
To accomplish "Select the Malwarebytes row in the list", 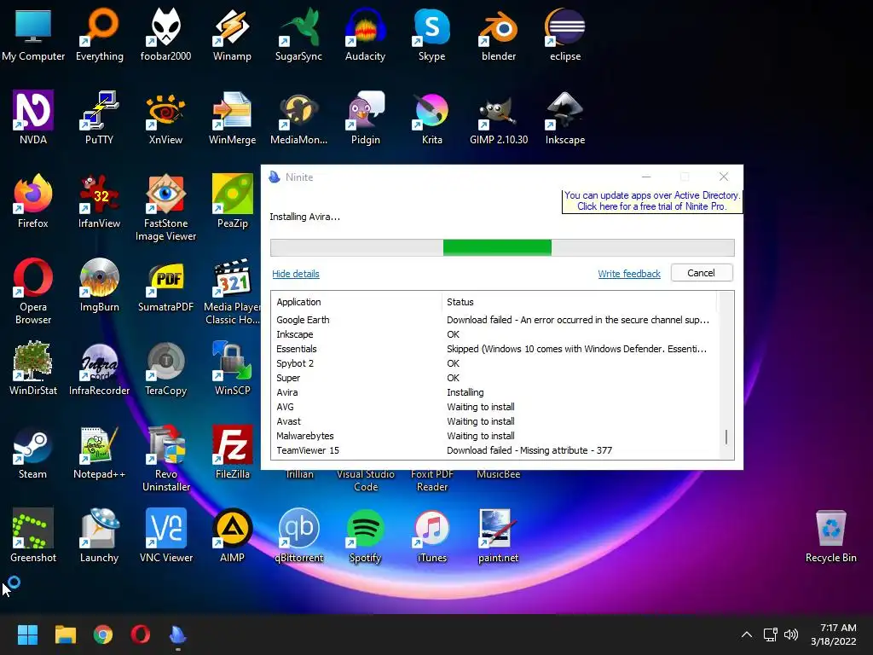I will pos(494,436).
